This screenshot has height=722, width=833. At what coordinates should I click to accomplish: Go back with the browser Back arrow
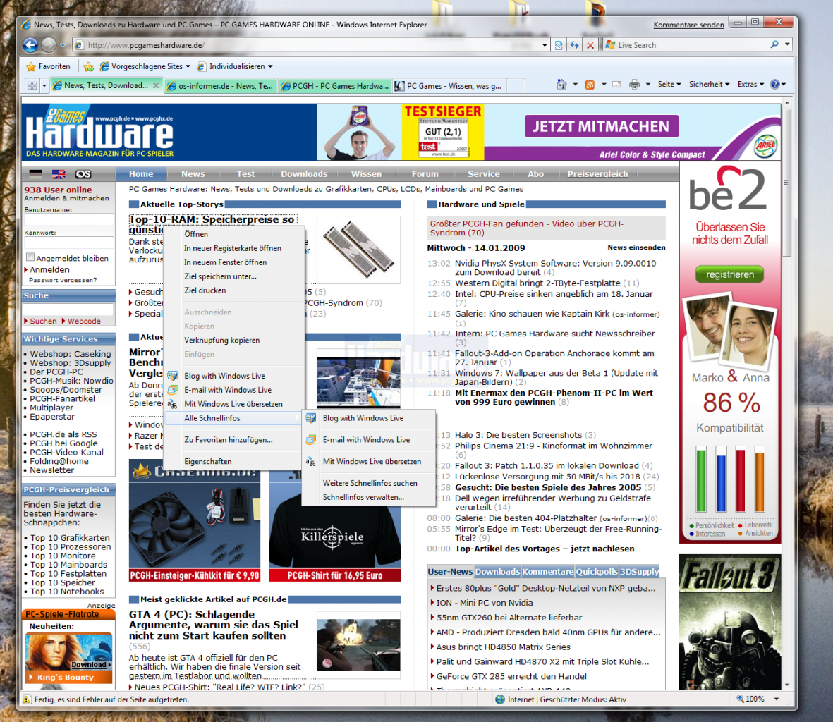[30, 45]
